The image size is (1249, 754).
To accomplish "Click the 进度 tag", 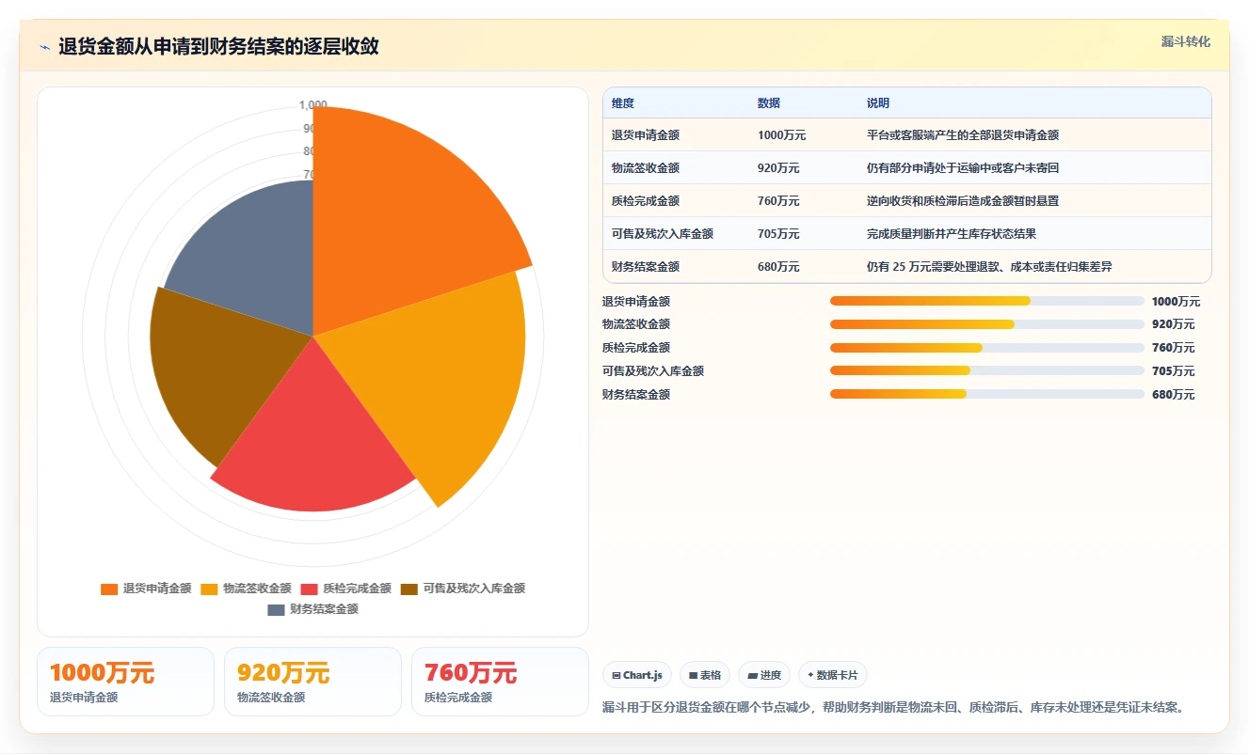I will (764, 675).
